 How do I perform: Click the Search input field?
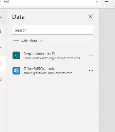point(52,30)
